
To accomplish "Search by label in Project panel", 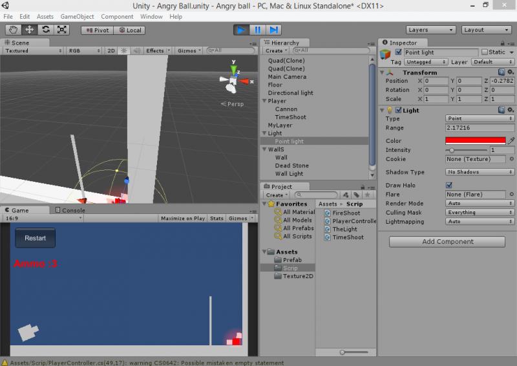I will pyautogui.click(x=357, y=195).
